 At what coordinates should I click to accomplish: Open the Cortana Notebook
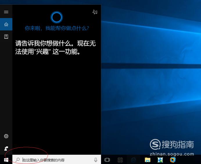pyautogui.click(x=6, y=37)
